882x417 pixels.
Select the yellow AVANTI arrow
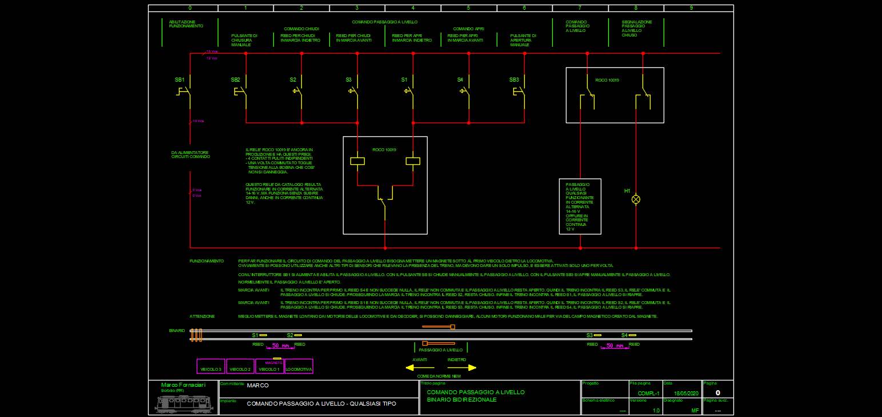(x=417, y=367)
